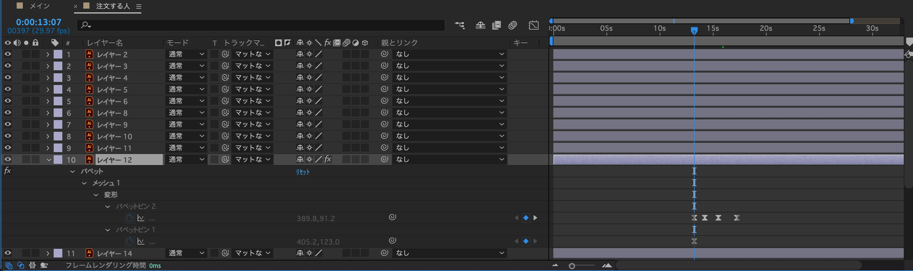This screenshot has width=913, height=271.
Task: Open track matte dropdown of レイヤー 9
Action: [252, 124]
